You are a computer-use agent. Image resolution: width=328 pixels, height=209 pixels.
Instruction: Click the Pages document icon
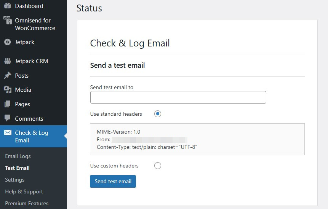(8, 104)
